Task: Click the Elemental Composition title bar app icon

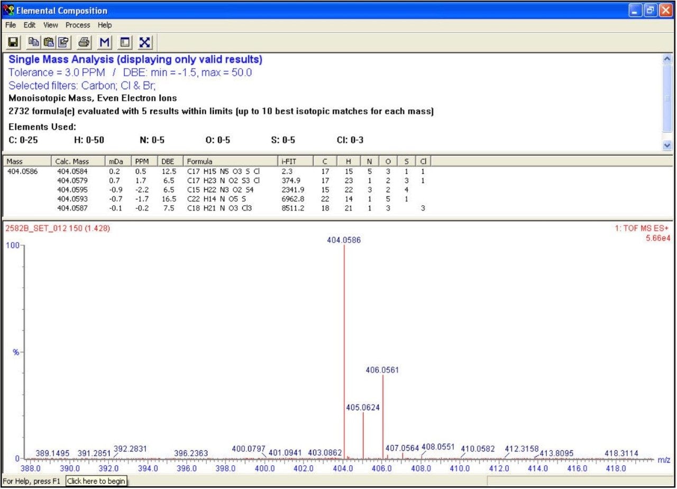Action: [x=9, y=11]
